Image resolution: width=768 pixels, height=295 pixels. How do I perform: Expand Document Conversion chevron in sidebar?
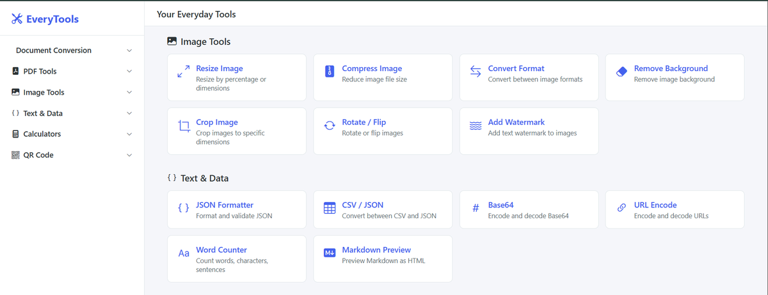pyautogui.click(x=129, y=51)
